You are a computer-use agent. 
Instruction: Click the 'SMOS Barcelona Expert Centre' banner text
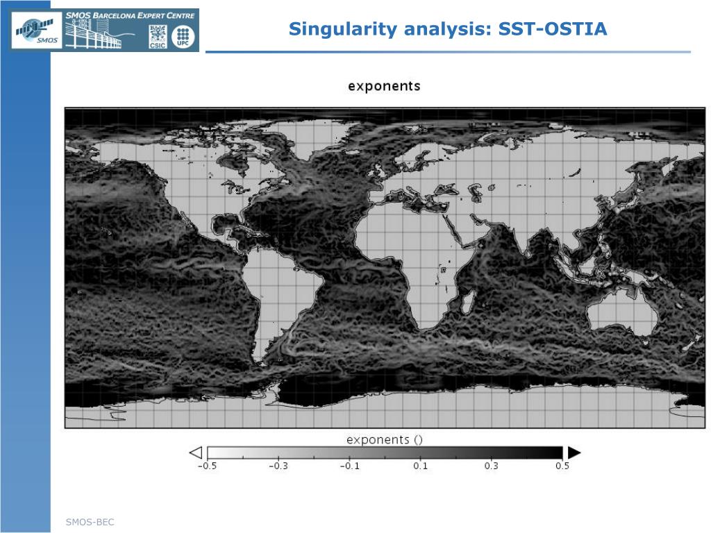point(130,15)
